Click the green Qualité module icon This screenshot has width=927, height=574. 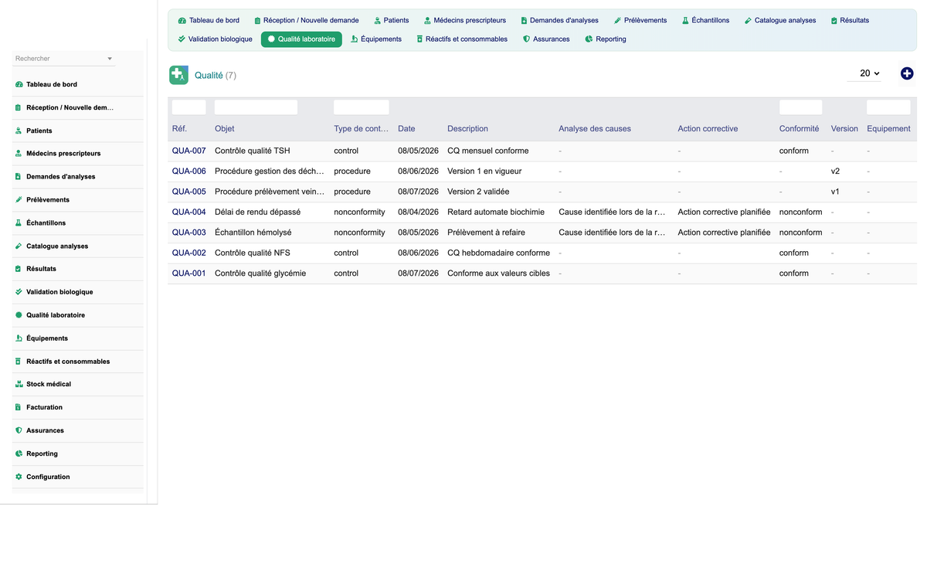178,75
